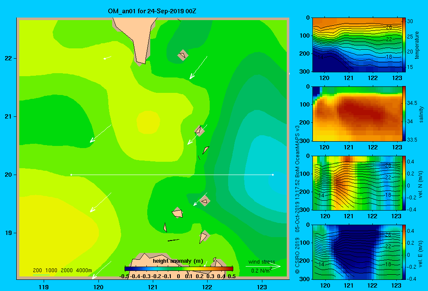Viewport: 428px width, 291px height.
Task: Click the vel. E panel color bar
Action: (x=404, y=252)
